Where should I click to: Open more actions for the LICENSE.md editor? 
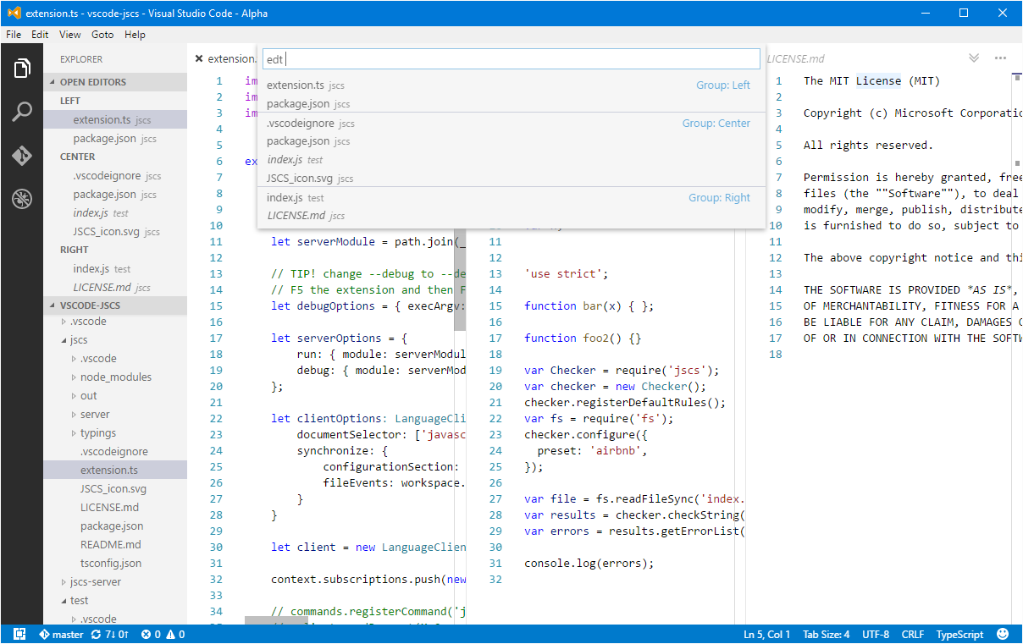pyautogui.click(x=1000, y=58)
